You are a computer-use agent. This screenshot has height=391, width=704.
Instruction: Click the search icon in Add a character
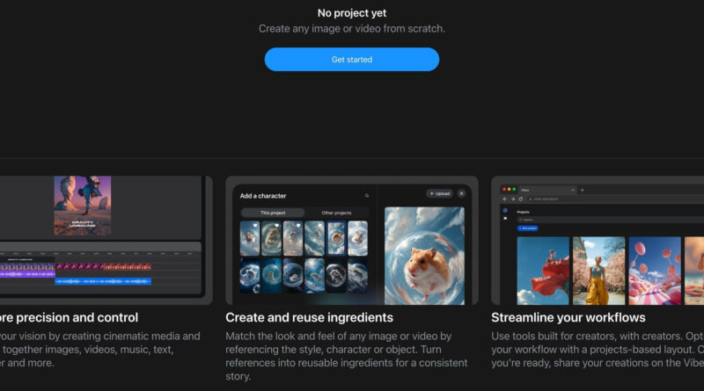tap(367, 196)
